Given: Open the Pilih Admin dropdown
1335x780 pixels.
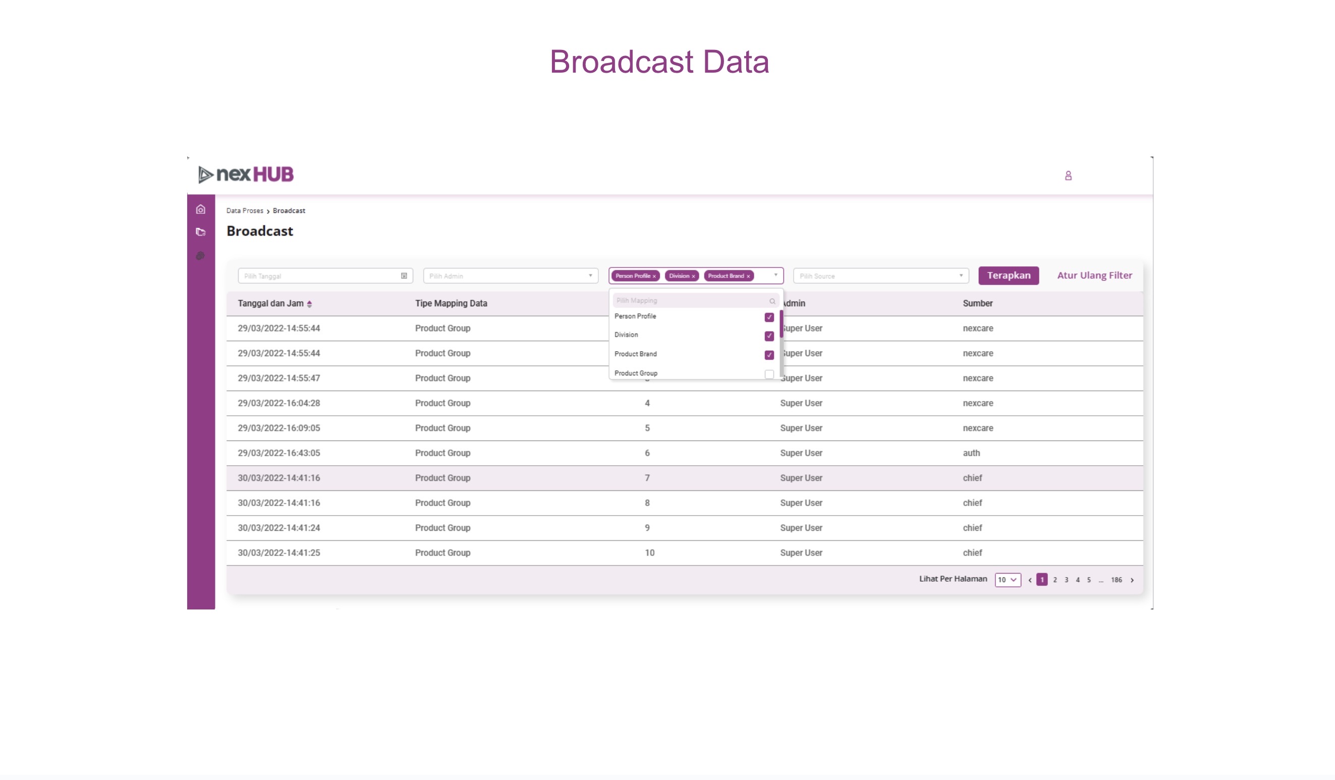Looking at the screenshot, I should point(510,276).
